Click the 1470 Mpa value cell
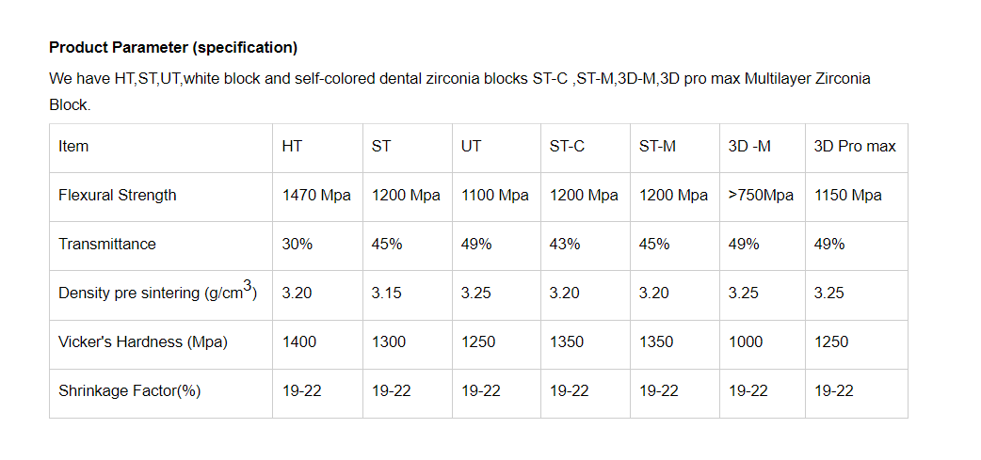The height and width of the screenshot is (460, 981). tap(316, 196)
